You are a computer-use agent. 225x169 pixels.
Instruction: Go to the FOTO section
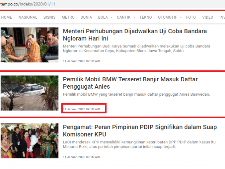click(x=191, y=17)
